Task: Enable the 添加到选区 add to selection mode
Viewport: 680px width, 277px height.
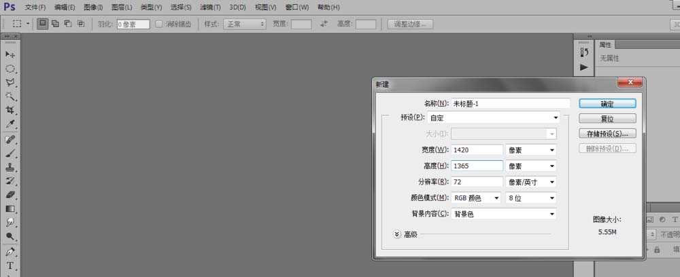Action: tap(56, 24)
